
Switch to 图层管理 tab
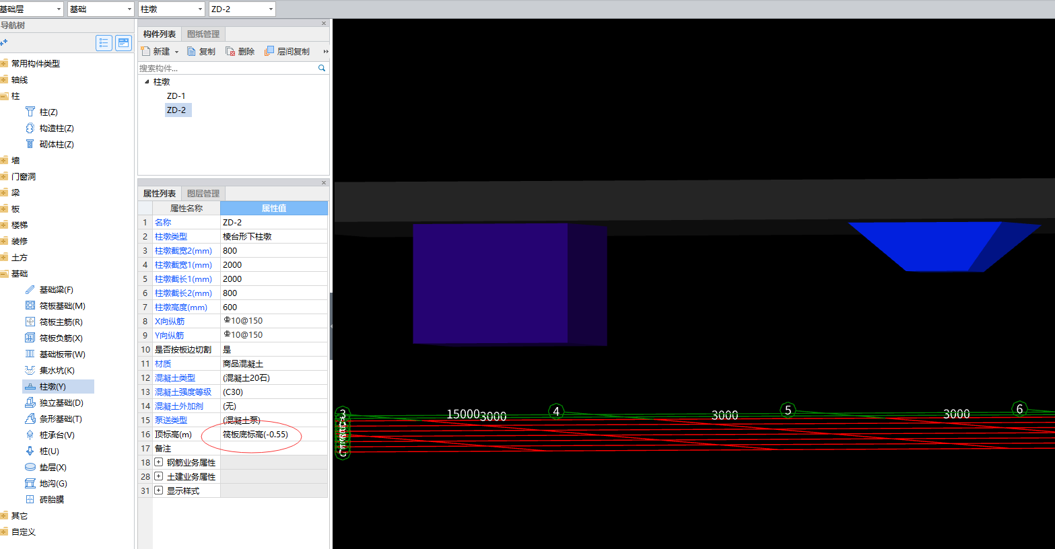click(203, 193)
